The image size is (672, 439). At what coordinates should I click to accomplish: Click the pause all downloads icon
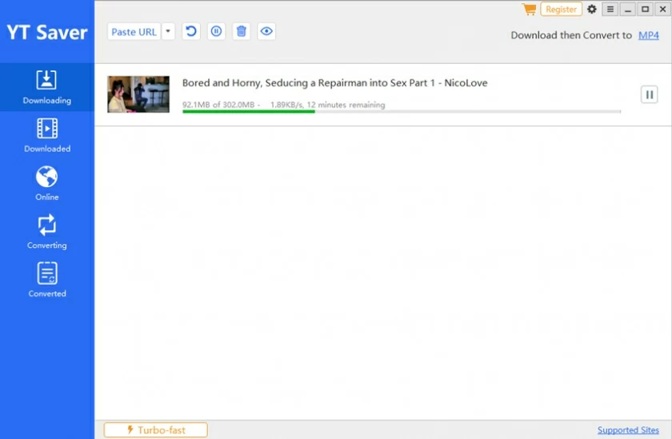pos(216,31)
